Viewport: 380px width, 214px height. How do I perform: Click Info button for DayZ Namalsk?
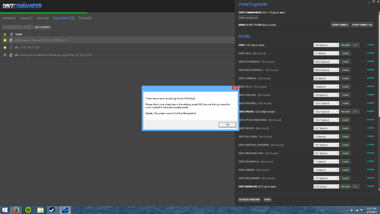click(x=355, y=186)
